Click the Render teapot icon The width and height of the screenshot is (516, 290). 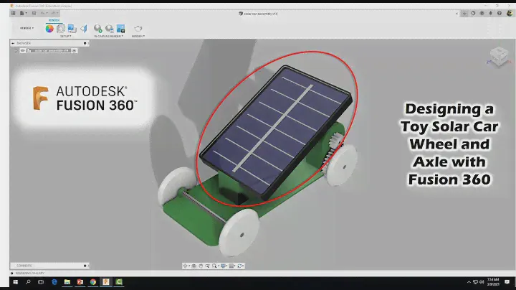(x=138, y=29)
